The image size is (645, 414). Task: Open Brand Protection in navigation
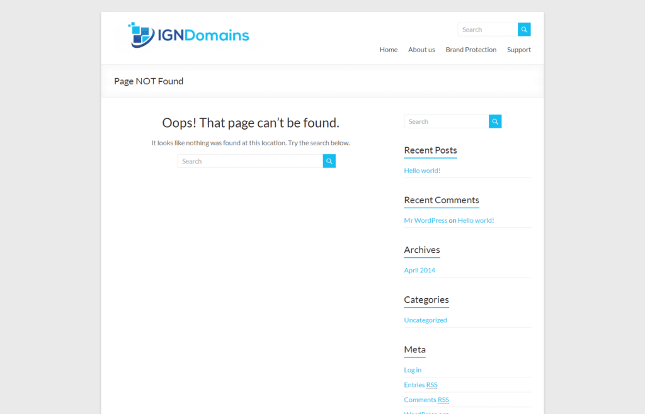pos(471,50)
